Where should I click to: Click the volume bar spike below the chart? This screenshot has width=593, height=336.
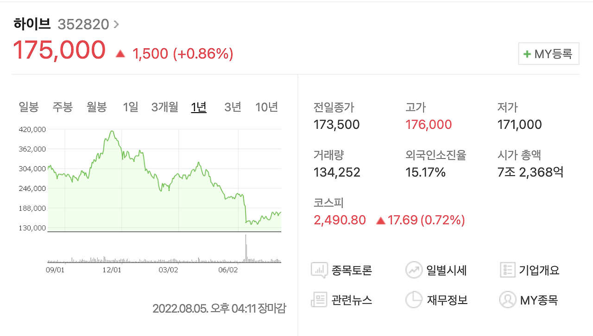pyautogui.click(x=246, y=248)
